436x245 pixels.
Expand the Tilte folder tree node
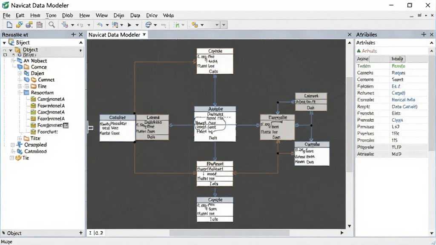point(20,138)
